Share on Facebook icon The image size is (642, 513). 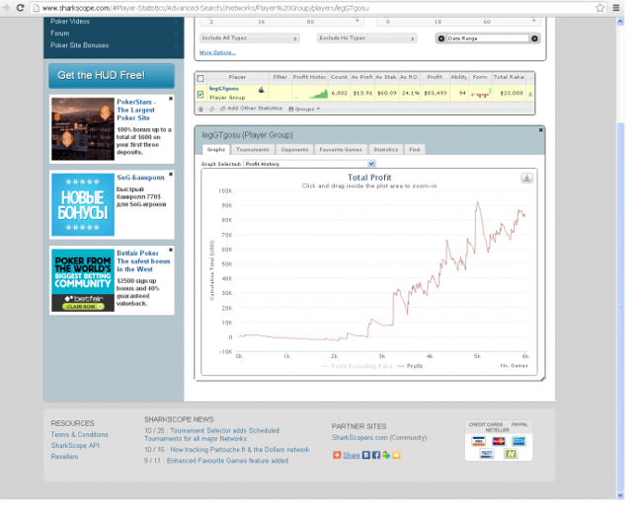coord(376,455)
